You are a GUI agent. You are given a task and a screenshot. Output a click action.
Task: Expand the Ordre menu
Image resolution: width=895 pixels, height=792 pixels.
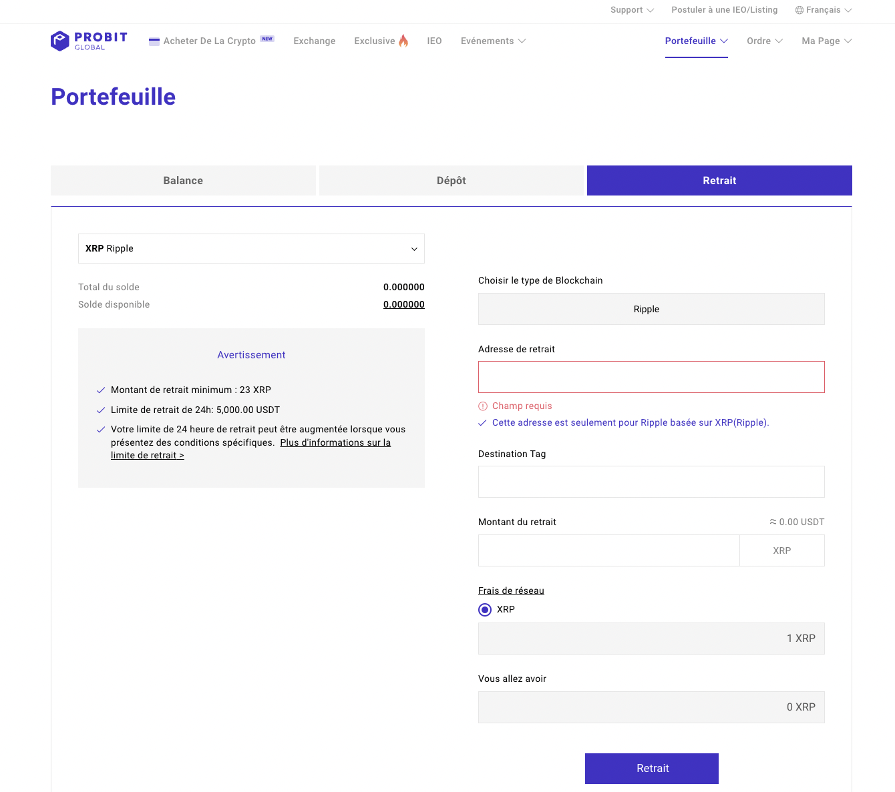click(765, 41)
